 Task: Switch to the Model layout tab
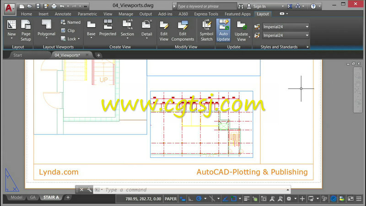pos(16,197)
